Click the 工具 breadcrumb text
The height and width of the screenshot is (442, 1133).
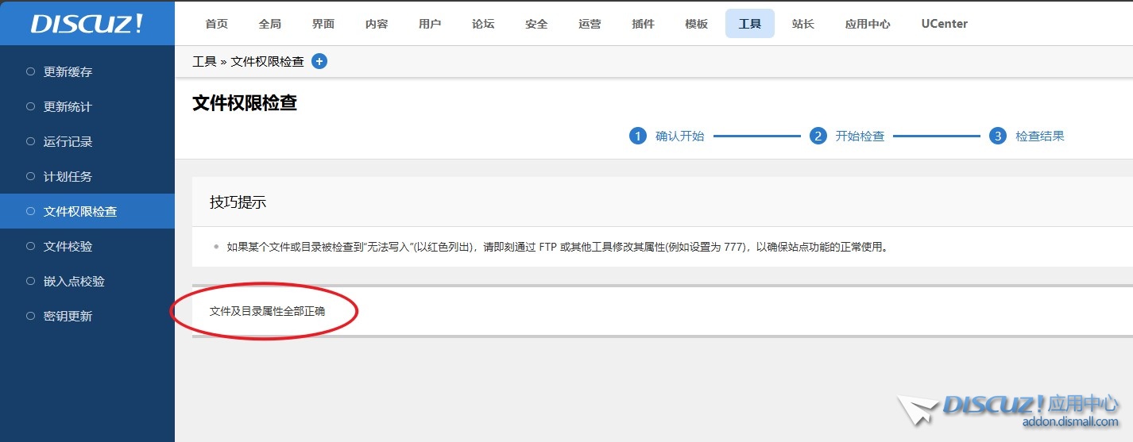[x=204, y=61]
